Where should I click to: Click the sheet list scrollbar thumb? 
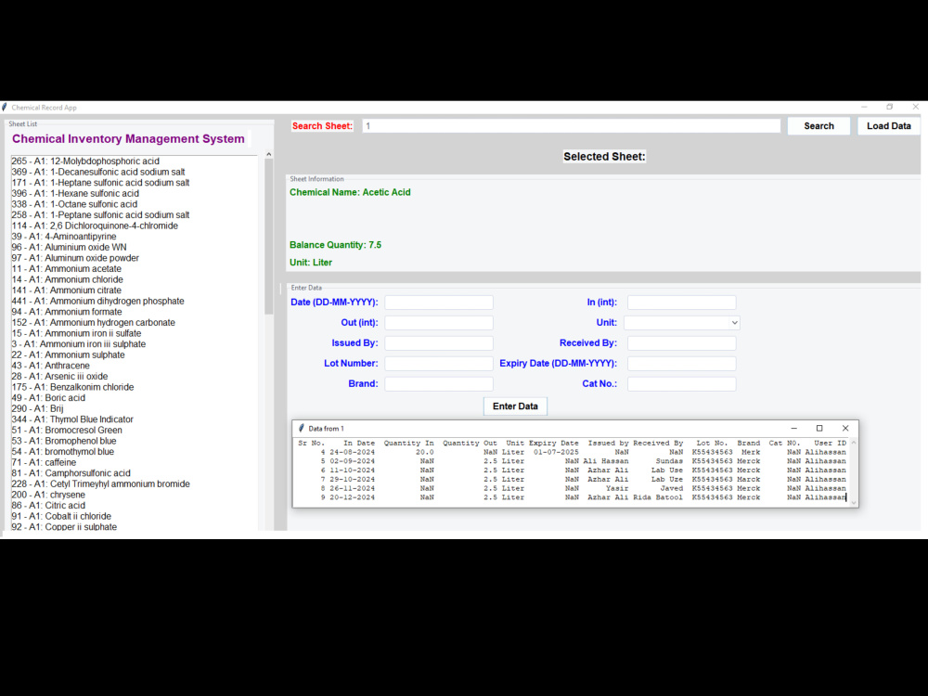pos(269,237)
